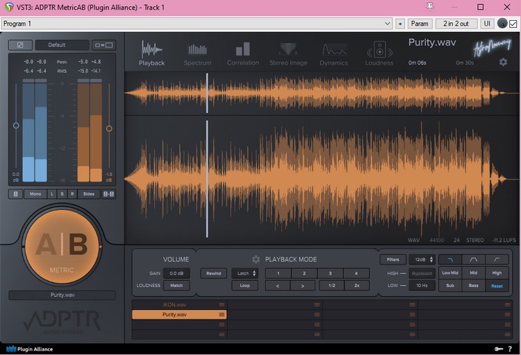Click the blue A-side level slider handle

point(16,125)
